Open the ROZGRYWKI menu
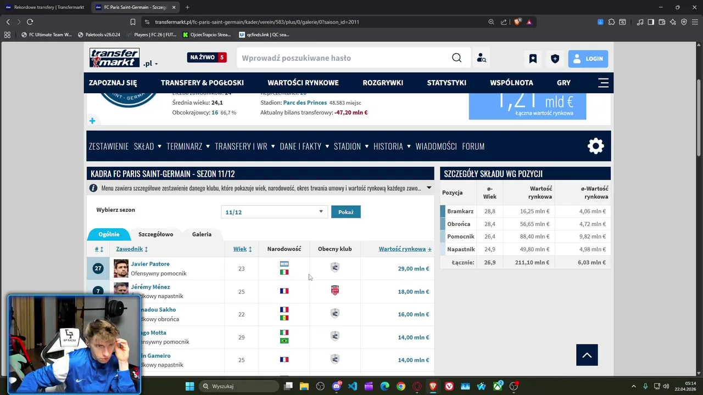 (383, 83)
